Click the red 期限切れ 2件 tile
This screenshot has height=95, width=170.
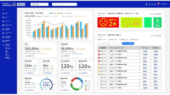point(108,22)
